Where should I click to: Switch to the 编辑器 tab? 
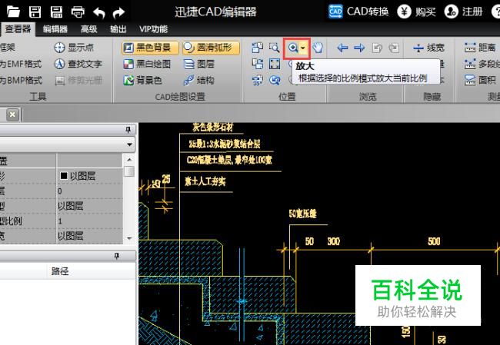55,29
